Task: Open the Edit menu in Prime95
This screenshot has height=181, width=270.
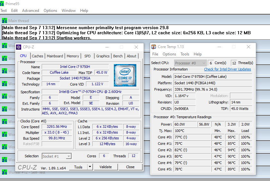Action: [14, 11]
